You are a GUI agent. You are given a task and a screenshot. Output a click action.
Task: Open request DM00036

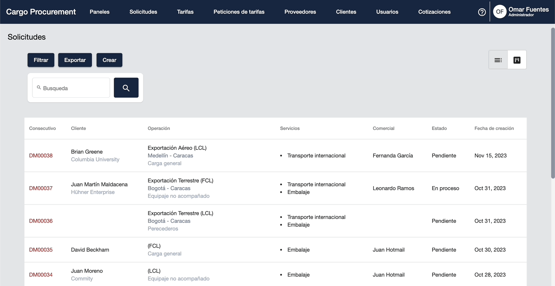click(x=41, y=221)
